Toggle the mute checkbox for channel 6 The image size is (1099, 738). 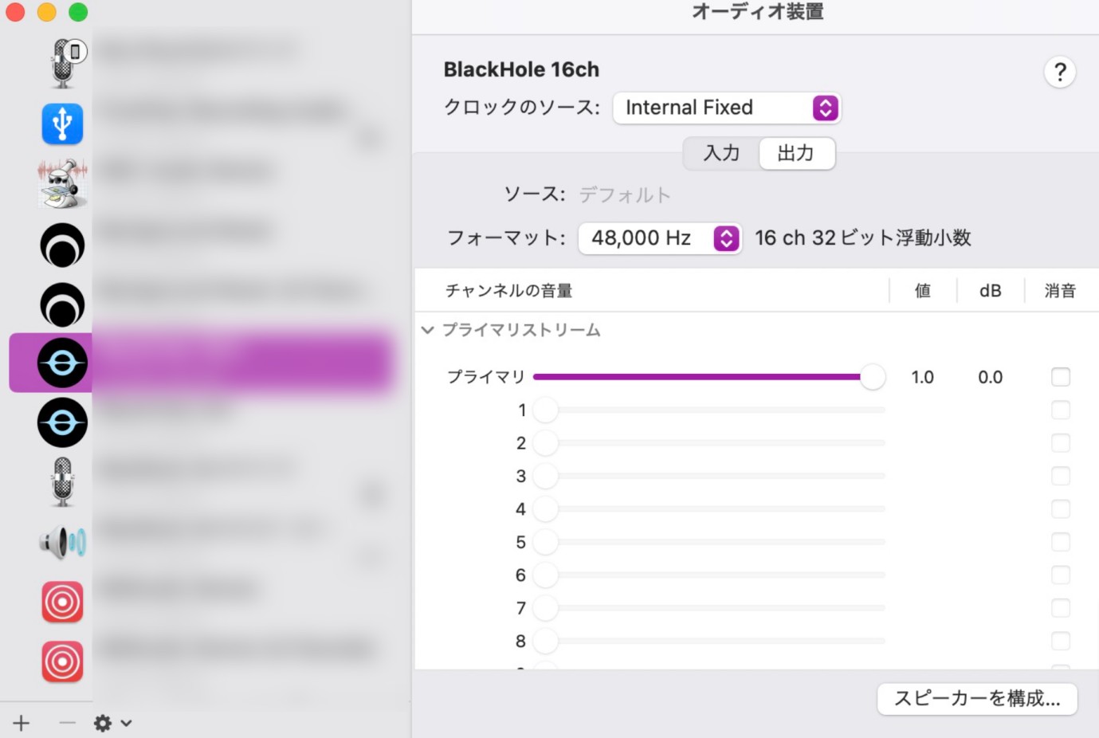click(1061, 575)
